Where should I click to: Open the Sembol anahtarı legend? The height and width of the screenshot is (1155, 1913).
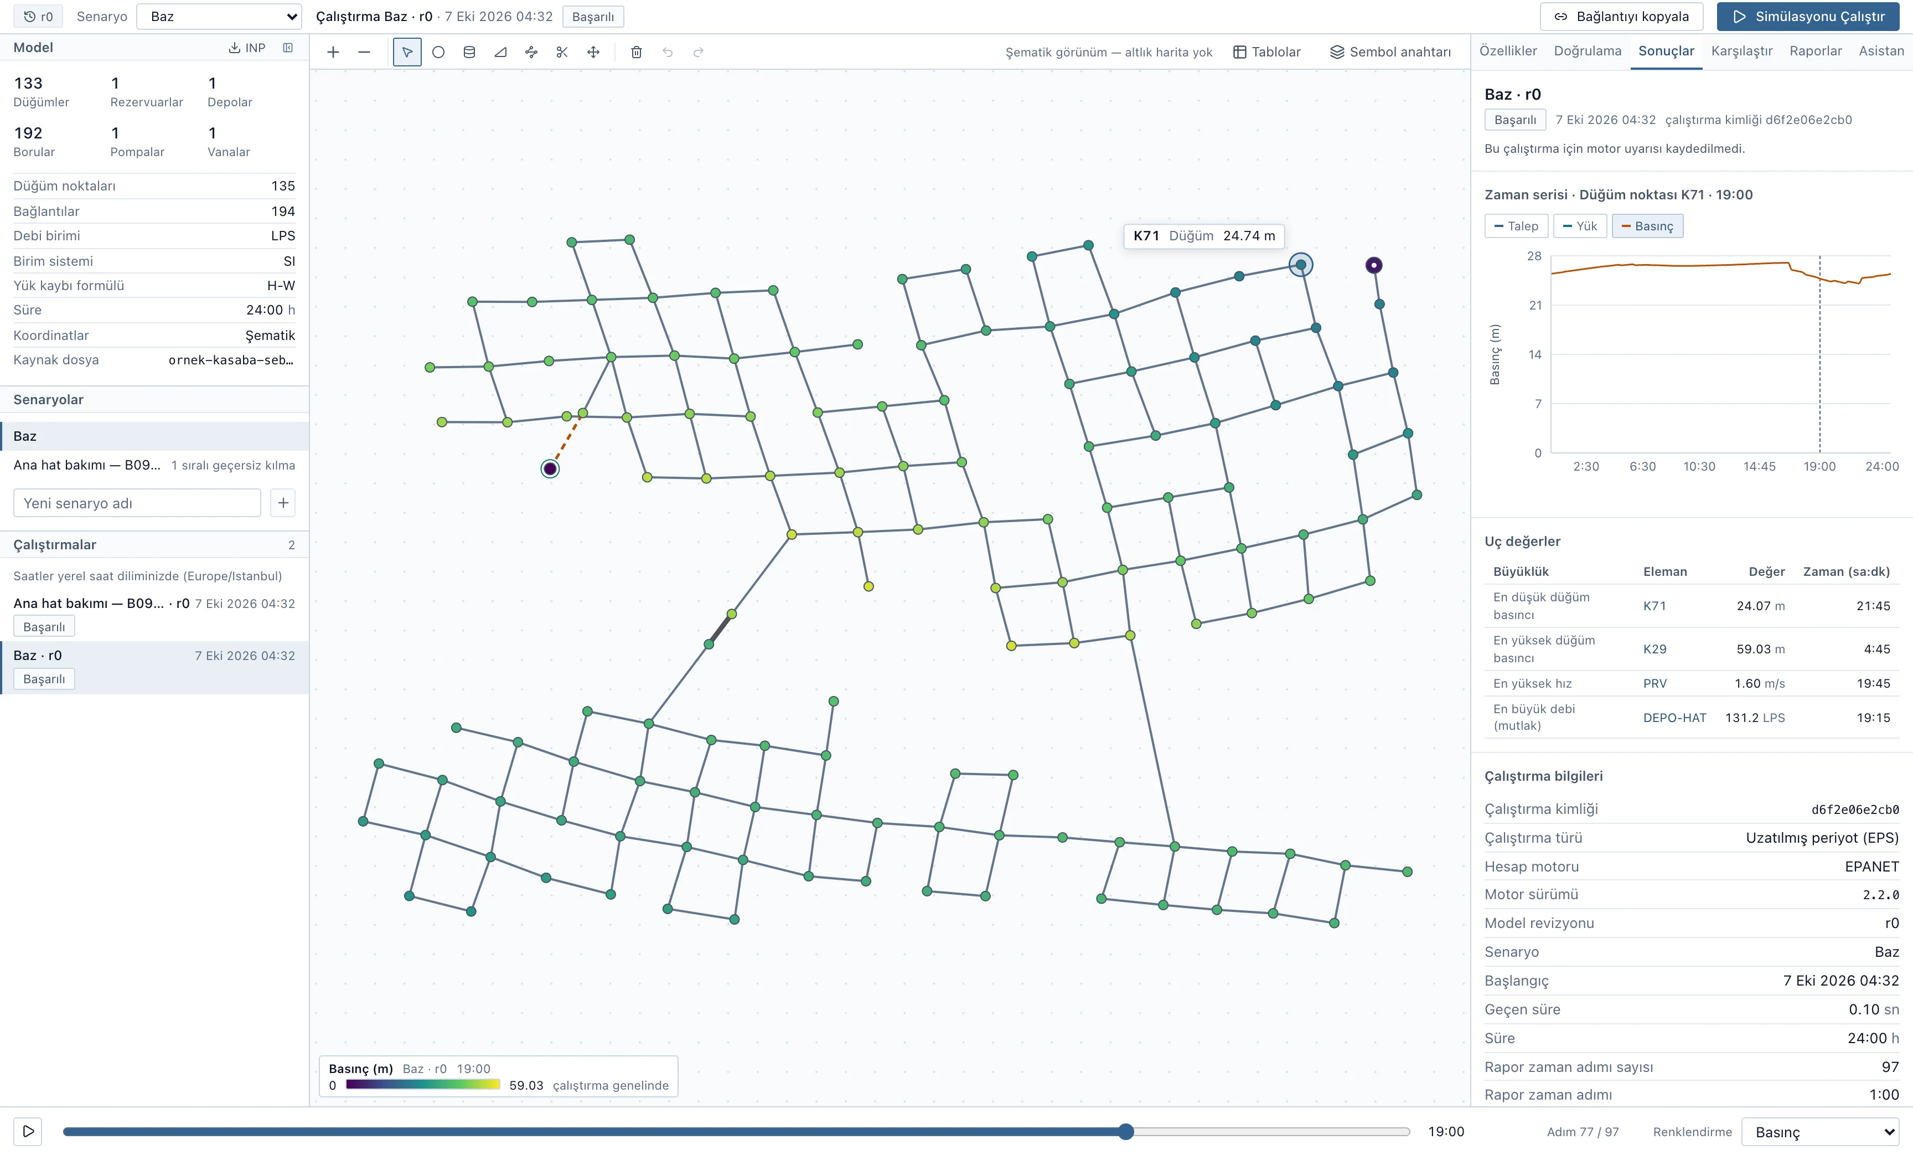coord(1390,52)
